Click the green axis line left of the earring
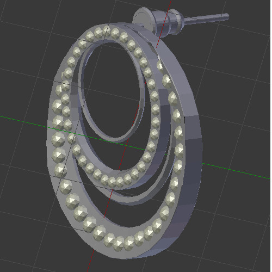 tap(23, 121)
